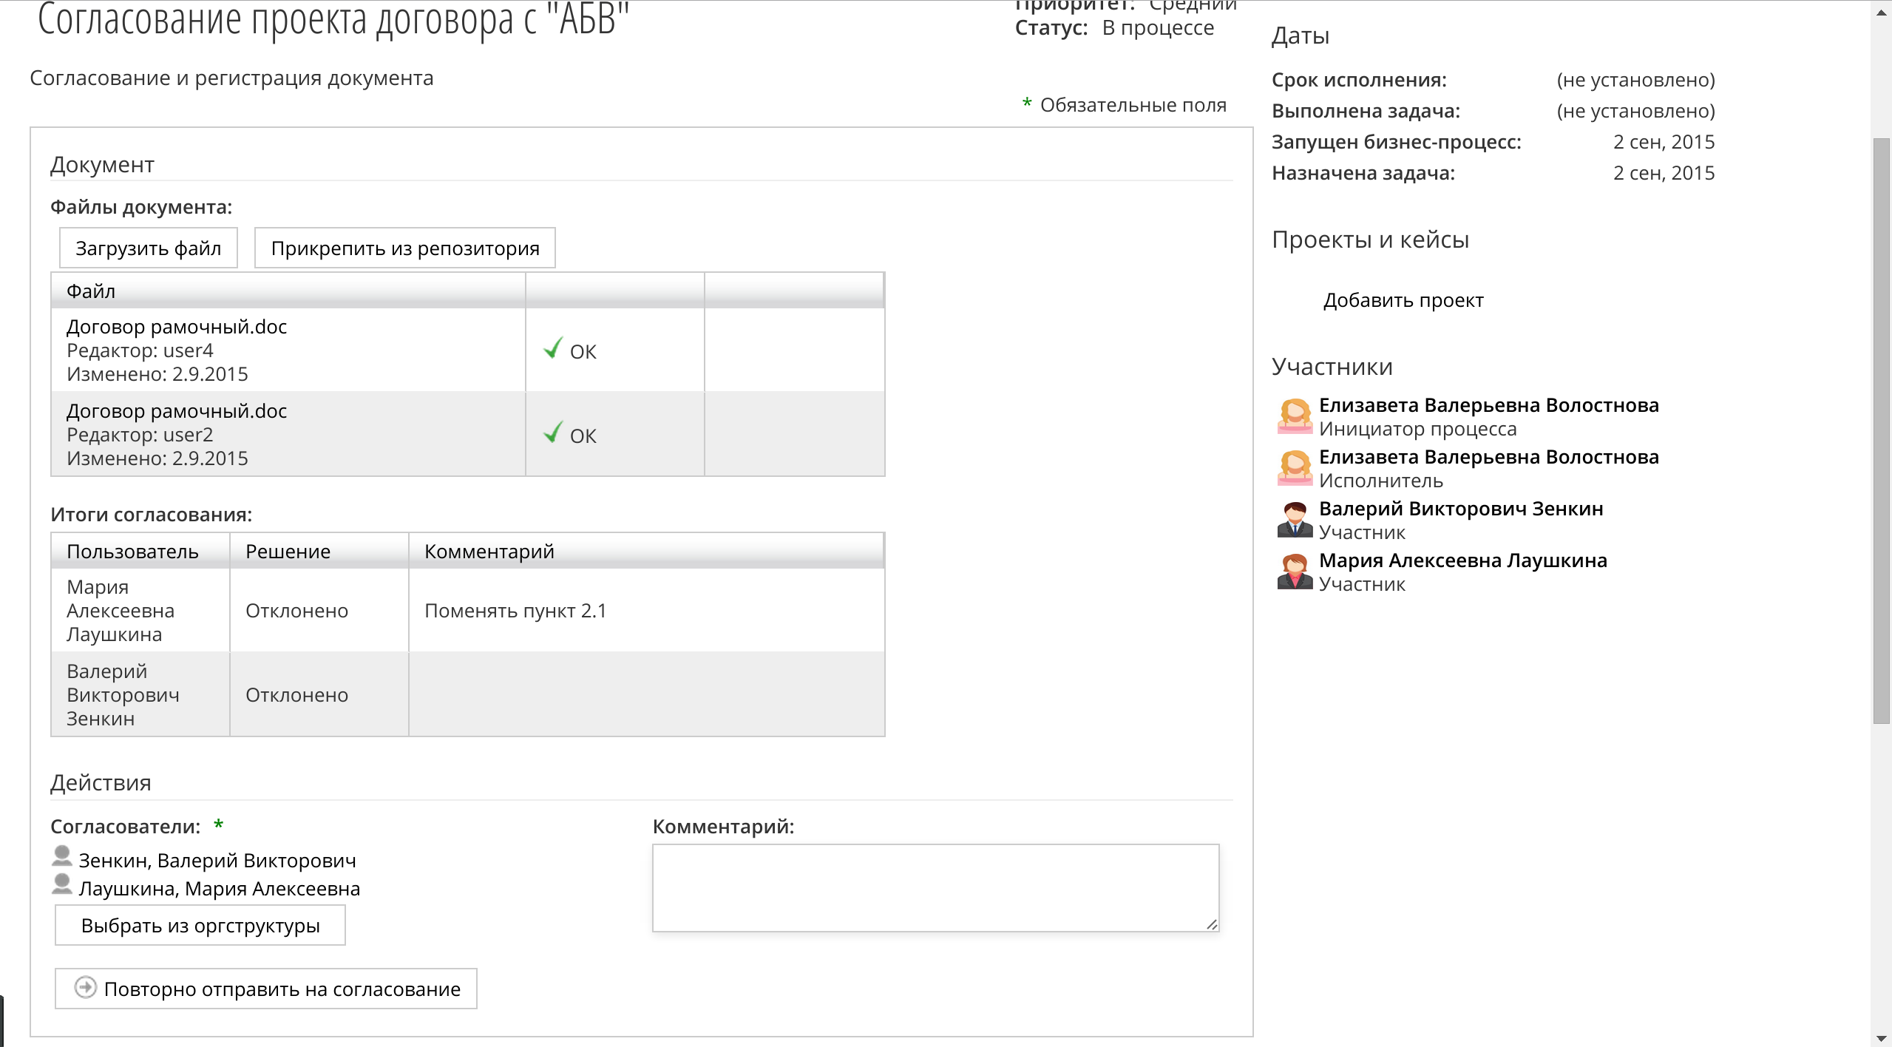This screenshot has width=1892, height=1047.
Task: Click avatar icon of Исполнитель Волостнова
Action: pyautogui.click(x=1294, y=468)
